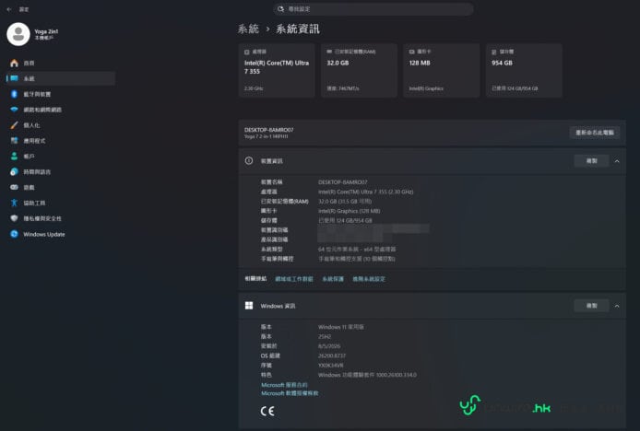Open the 128 MB graphics card tile
Viewport: 640px width, 431px height.
click(x=441, y=71)
